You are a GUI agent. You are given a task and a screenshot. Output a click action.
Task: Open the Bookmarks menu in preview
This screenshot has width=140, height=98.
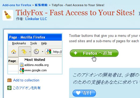(x=19, y=43)
